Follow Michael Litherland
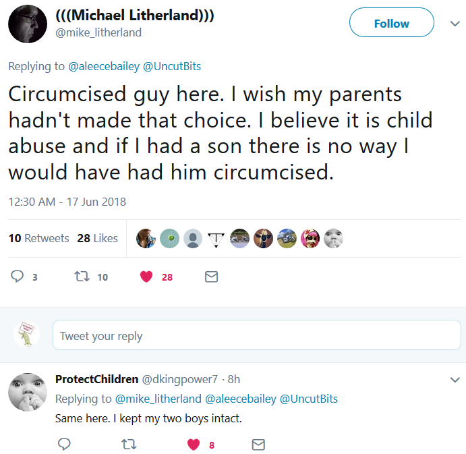The width and height of the screenshot is (466, 454). click(x=391, y=24)
